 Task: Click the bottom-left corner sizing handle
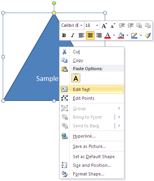tap(3, 101)
